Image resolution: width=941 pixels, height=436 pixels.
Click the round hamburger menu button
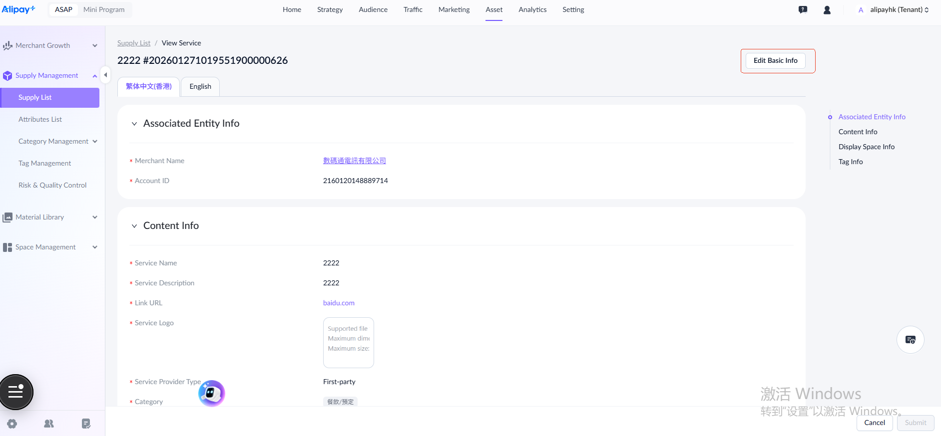pyautogui.click(x=16, y=392)
